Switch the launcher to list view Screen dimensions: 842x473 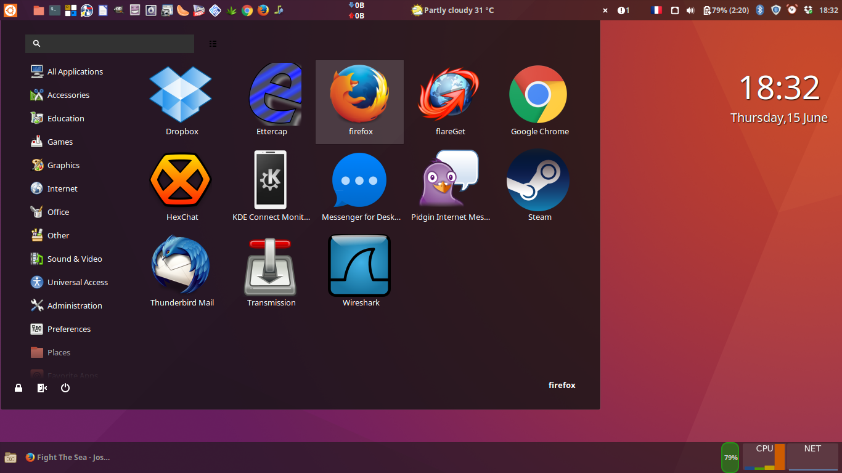click(x=213, y=43)
